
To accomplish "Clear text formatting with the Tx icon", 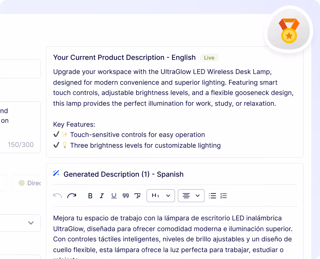I will (138, 196).
